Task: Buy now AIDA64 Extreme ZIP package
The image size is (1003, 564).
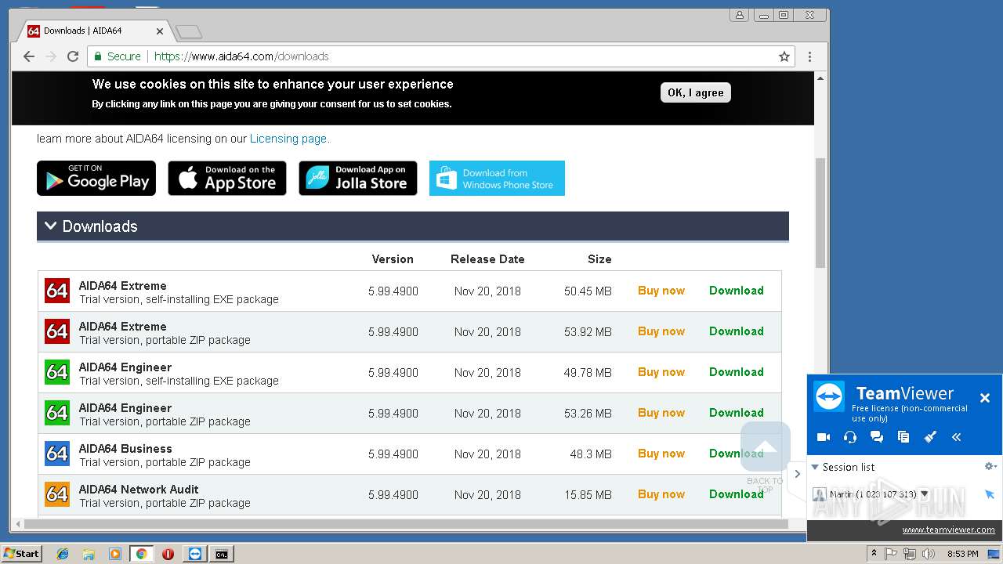Action: [661, 331]
